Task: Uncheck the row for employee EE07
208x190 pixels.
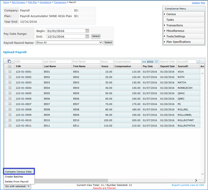Action: click(x=10, y=104)
